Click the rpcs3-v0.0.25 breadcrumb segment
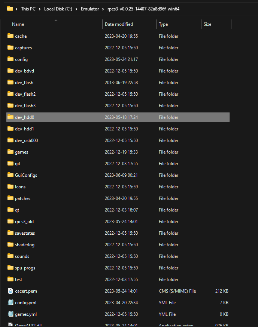The height and width of the screenshot is (327, 258). click(143, 9)
